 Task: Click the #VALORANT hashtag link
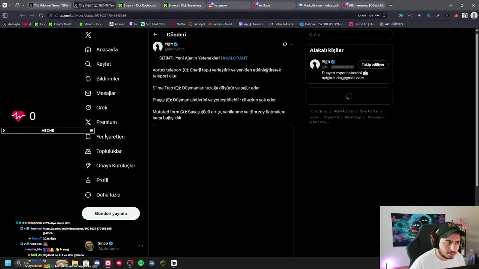235,58
